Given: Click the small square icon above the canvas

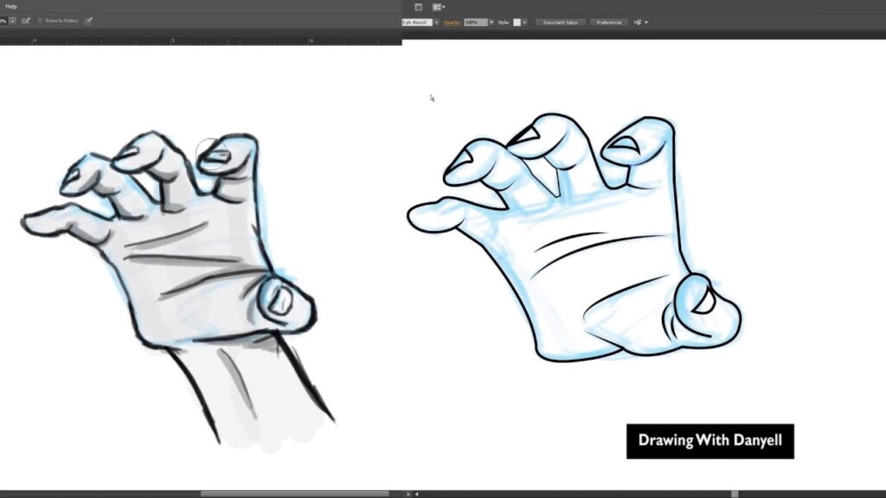Looking at the screenshot, I should coord(418,6).
